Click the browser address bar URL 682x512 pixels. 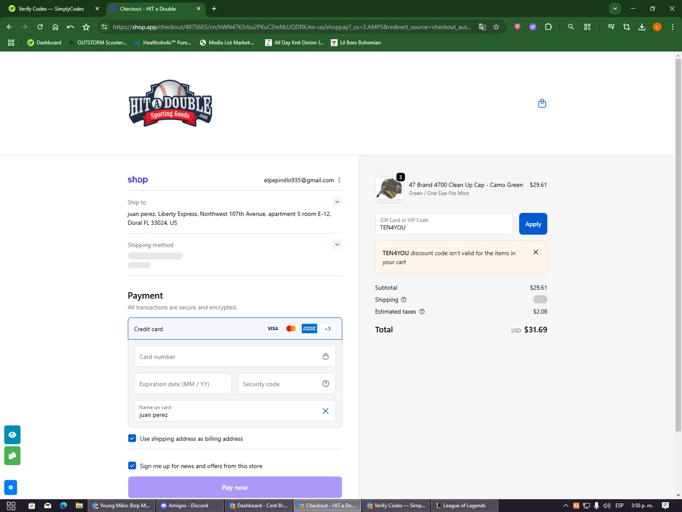coord(291,27)
